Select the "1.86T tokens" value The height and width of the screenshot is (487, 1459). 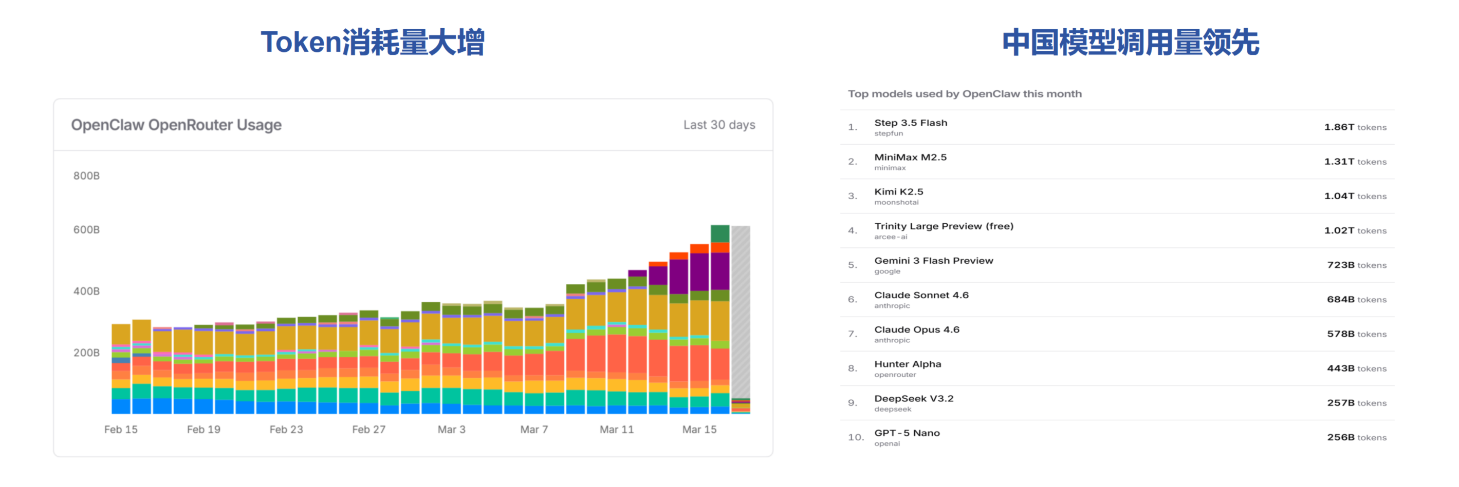pos(1355,127)
